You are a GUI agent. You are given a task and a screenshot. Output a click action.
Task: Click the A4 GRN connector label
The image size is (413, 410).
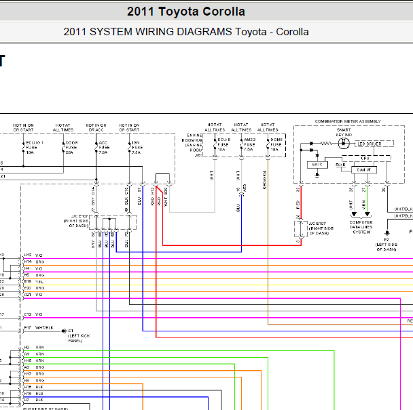(34, 354)
